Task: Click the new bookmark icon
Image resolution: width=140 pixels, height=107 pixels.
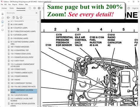Action: pos(17,18)
